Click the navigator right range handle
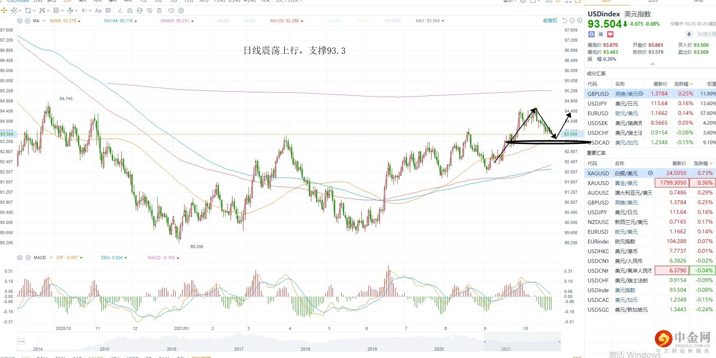This screenshot has width=716, height=358. (x=559, y=342)
